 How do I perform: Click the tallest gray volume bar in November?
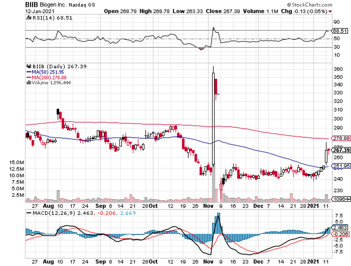click(213, 183)
